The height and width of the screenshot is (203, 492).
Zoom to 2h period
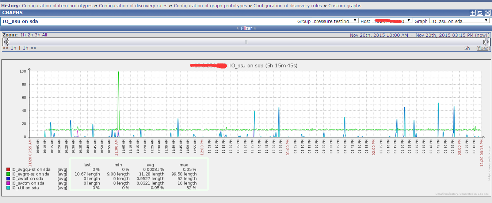30,35
